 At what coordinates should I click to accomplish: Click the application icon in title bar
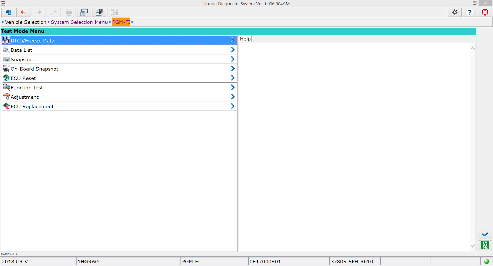pyautogui.click(x=3, y=3)
